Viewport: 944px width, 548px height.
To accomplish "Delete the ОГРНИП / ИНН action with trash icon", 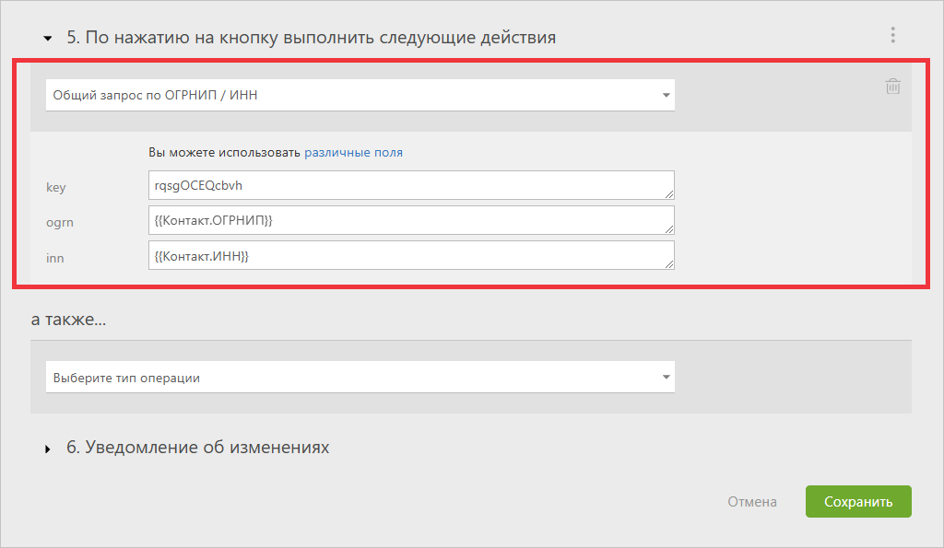I will pos(892,87).
